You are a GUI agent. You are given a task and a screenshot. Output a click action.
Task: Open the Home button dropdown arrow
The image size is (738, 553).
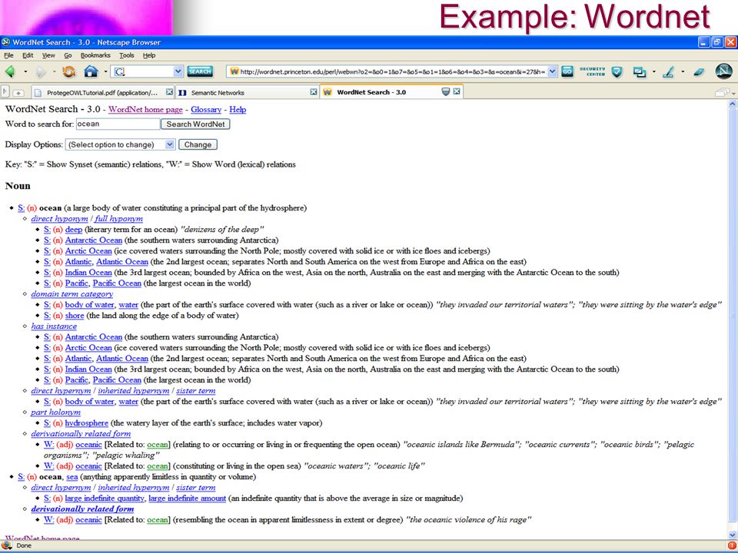[105, 72]
